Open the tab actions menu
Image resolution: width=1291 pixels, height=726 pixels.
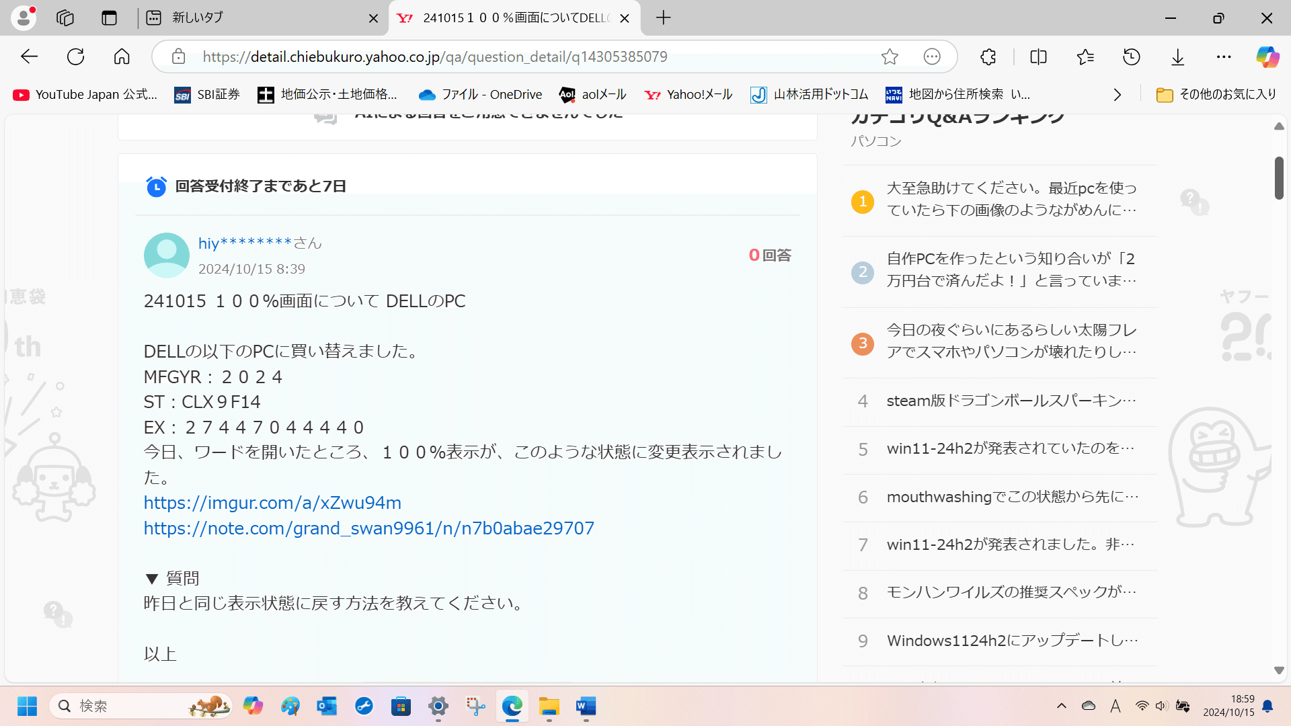click(x=153, y=18)
